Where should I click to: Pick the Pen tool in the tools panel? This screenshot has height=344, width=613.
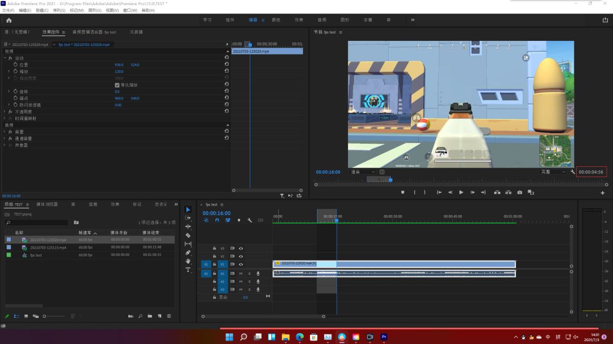pyautogui.click(x=188, y=253)
